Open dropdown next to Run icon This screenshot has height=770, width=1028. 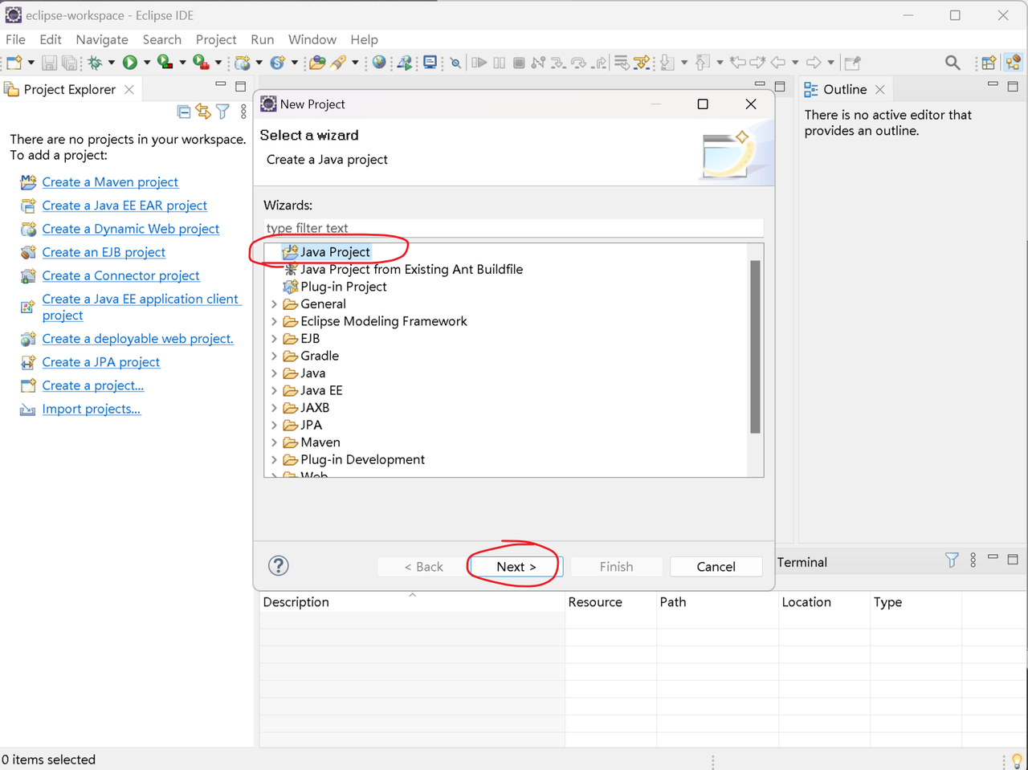tap(147, 63)
